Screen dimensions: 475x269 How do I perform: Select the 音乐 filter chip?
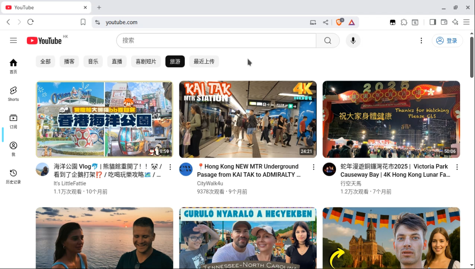[93, 62]
